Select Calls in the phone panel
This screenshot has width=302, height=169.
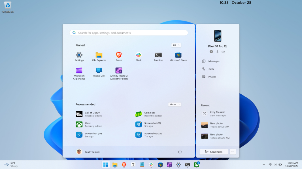point(211,69)
